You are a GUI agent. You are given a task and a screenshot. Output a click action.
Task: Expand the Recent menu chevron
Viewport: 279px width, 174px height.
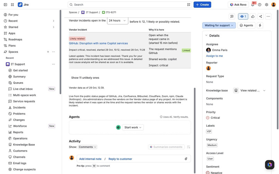tap(53, 21)
